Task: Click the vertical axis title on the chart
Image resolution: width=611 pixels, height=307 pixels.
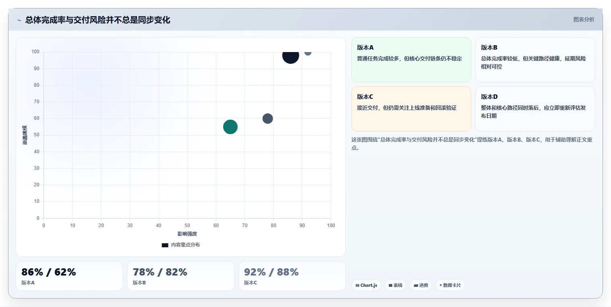Action: click(25, 135)
